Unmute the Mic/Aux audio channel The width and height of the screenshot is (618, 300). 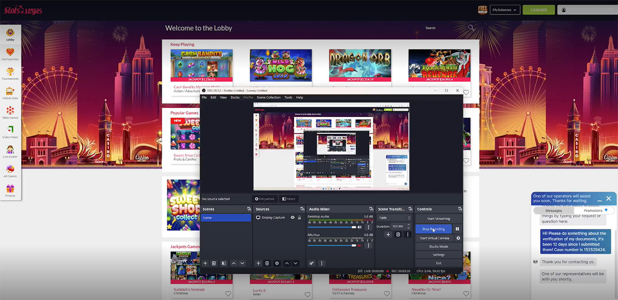[359, 245]
